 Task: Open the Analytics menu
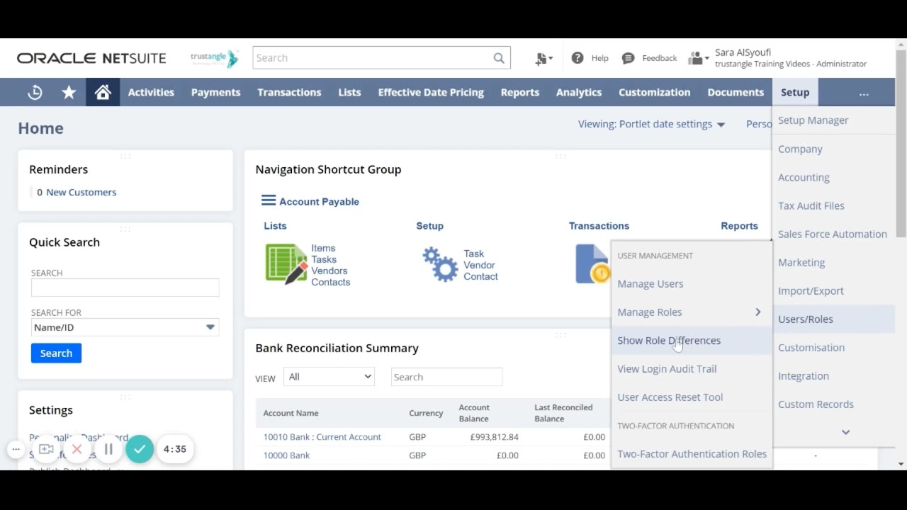[579, 92]
